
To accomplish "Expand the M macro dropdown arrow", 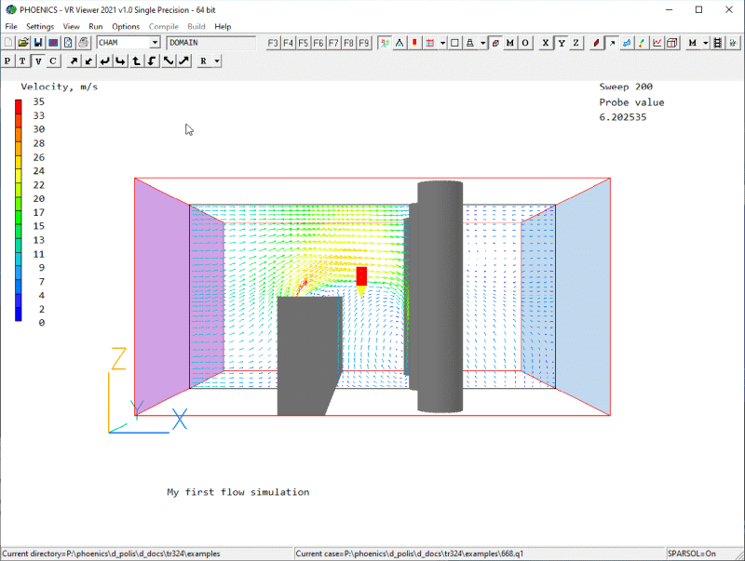I will [x=706, y=43].
